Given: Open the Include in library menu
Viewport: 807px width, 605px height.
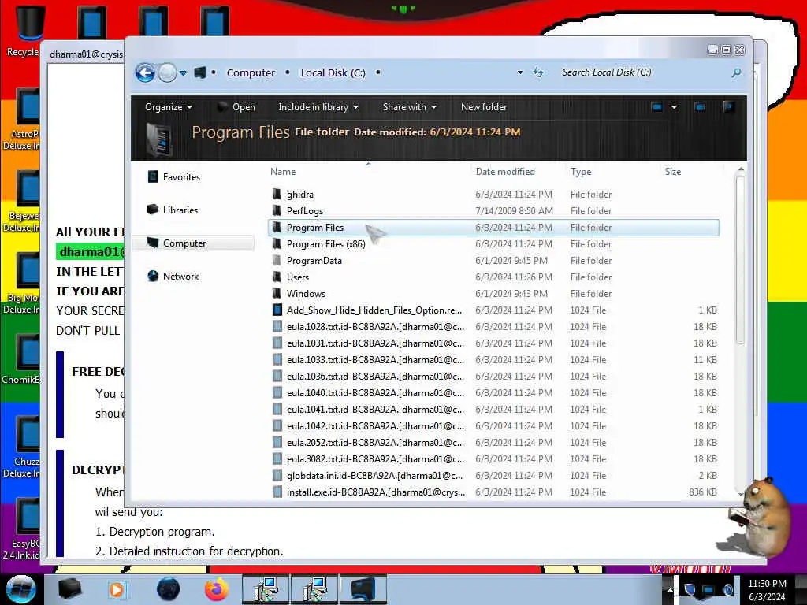Looking at the screenshot, I should (318, 107).
